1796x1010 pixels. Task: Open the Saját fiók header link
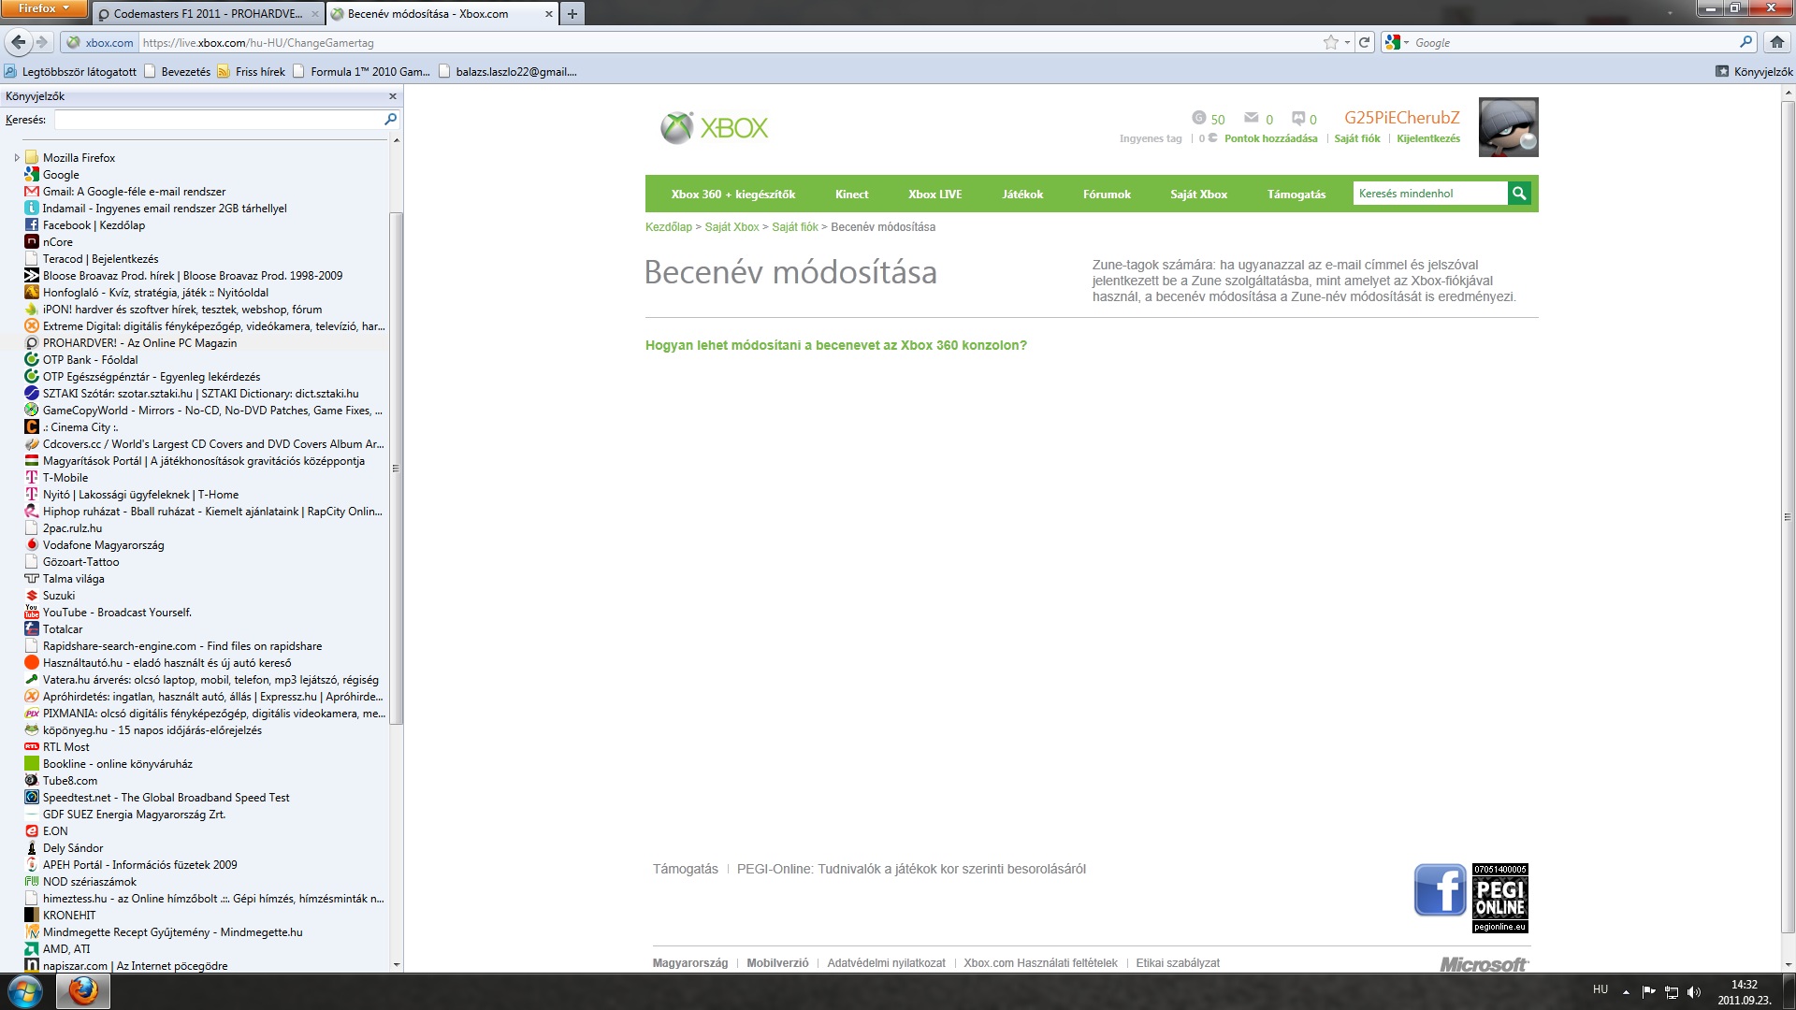pyautogui.click(x=1356, y=138)
